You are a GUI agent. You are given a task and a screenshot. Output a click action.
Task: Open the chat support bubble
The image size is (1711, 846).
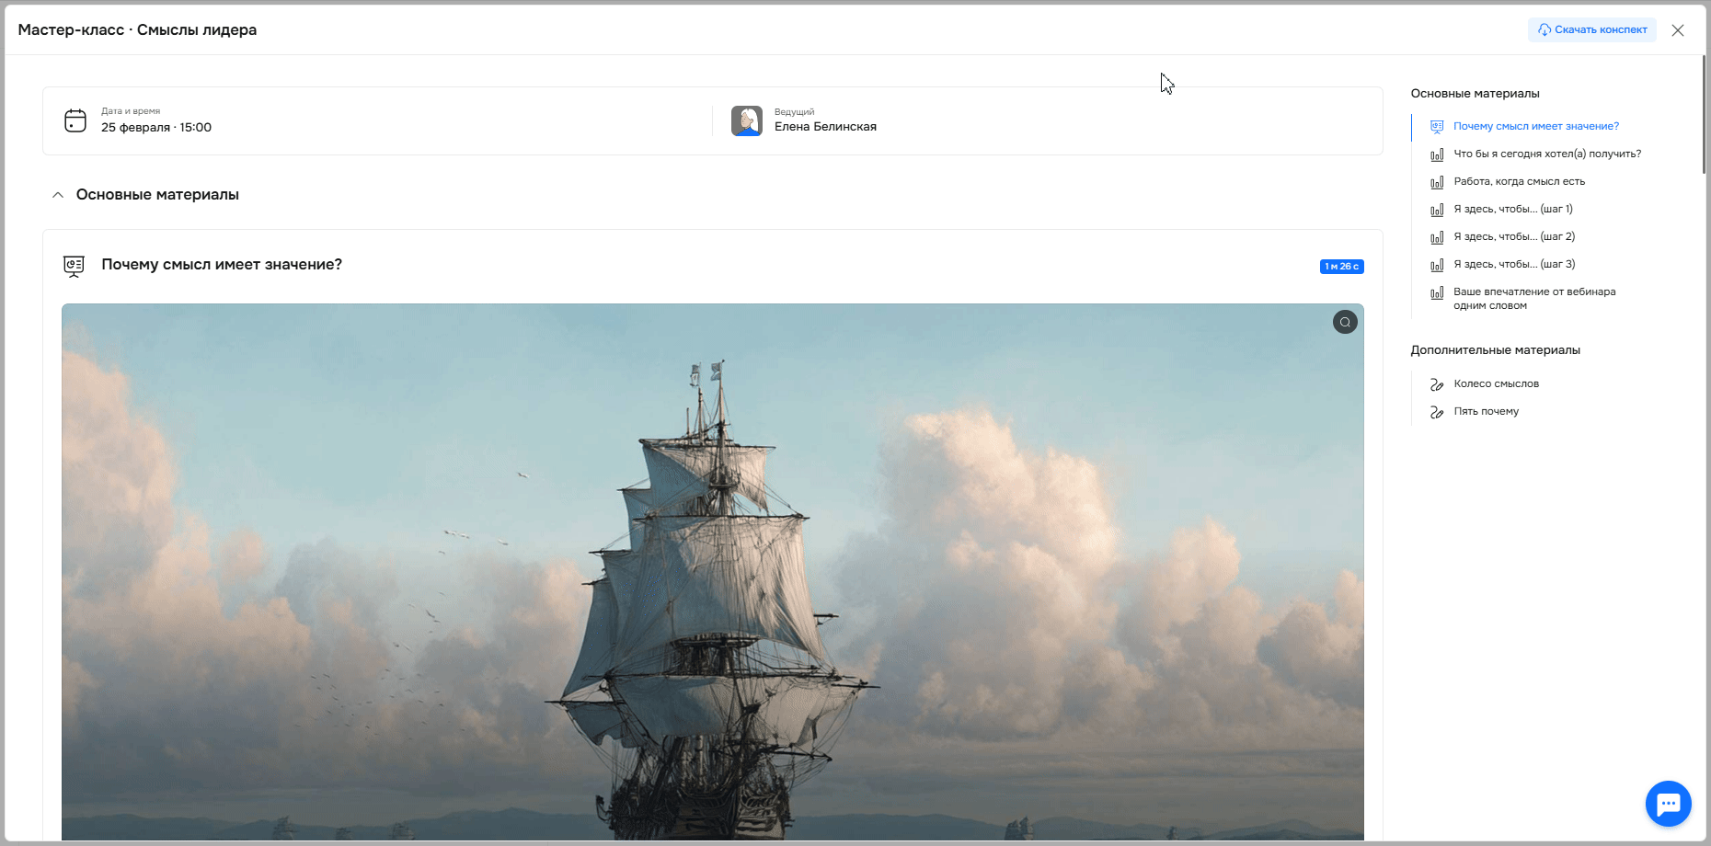(1669, 804)
